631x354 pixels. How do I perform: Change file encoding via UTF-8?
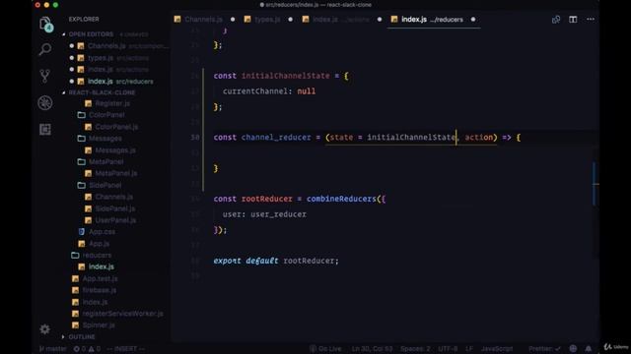448,348
